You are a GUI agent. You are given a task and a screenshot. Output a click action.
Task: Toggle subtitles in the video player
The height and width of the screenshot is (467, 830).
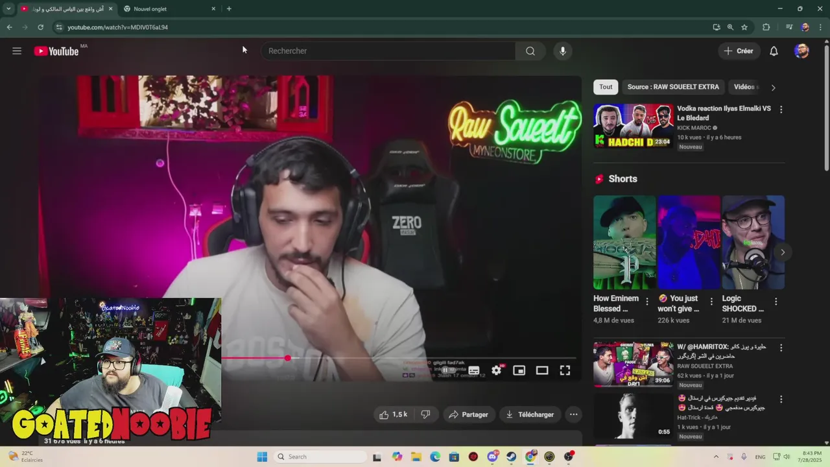[474, 370]
